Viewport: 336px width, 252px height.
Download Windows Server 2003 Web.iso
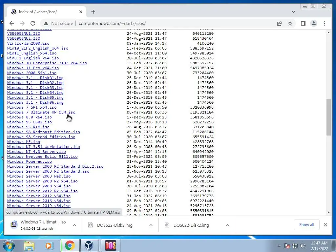pyautogui.click(x=39, y=176)
